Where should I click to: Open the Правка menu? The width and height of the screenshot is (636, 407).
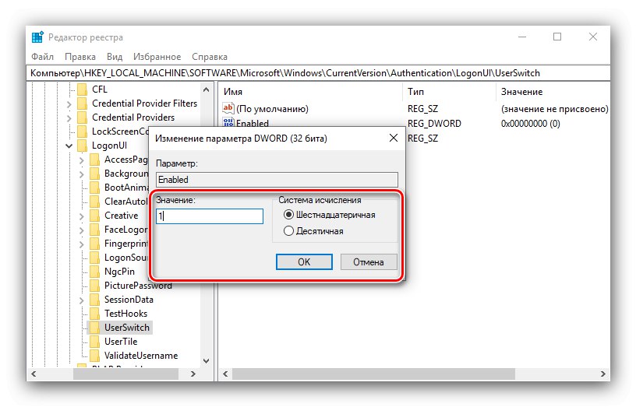[x=80, y=57]
